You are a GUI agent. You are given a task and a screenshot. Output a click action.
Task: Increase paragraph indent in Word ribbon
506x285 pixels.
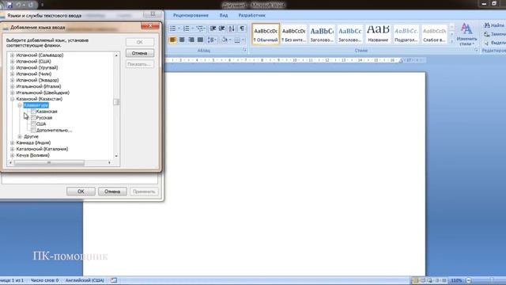pyautogui.click(x=221, y=28)
